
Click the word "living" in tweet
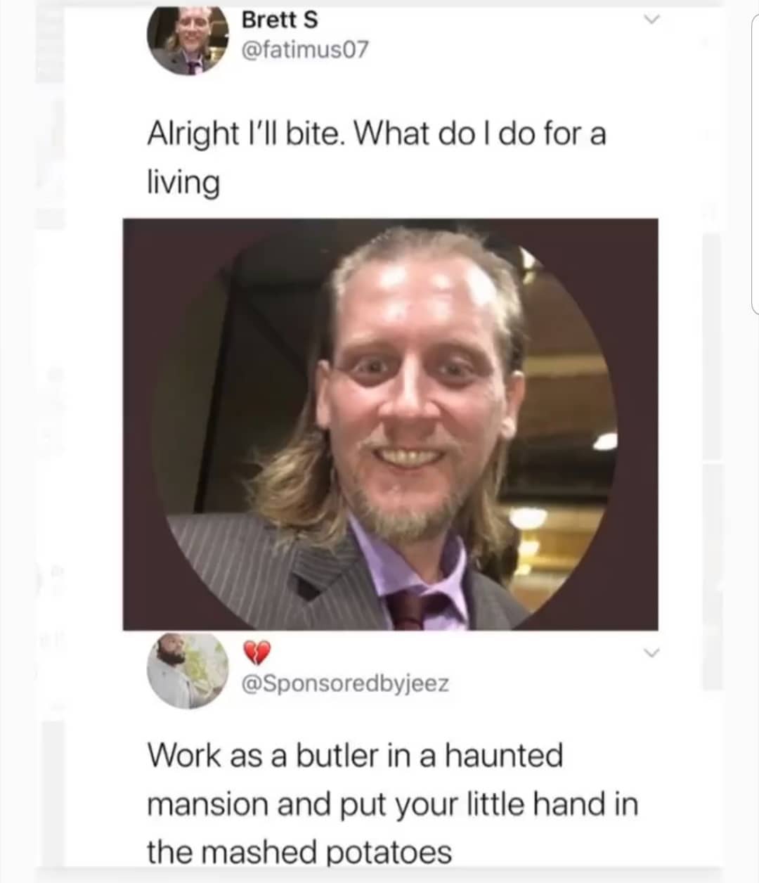[x=183, y=183]
